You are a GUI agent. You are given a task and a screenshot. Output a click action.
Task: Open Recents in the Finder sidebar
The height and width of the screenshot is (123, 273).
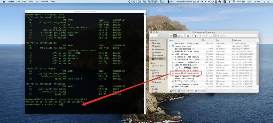[157, 46]
